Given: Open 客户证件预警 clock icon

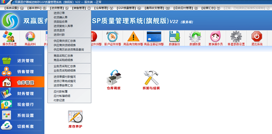Looking at the screenshot, I should (x=113, y=38).
